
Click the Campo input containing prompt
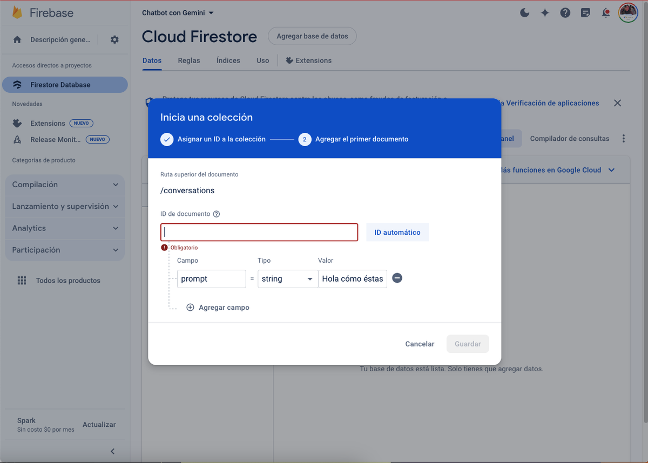[212, 279]
